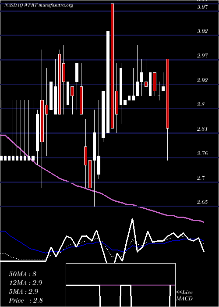Click the 2.7 price axis label

pos(201,178)
